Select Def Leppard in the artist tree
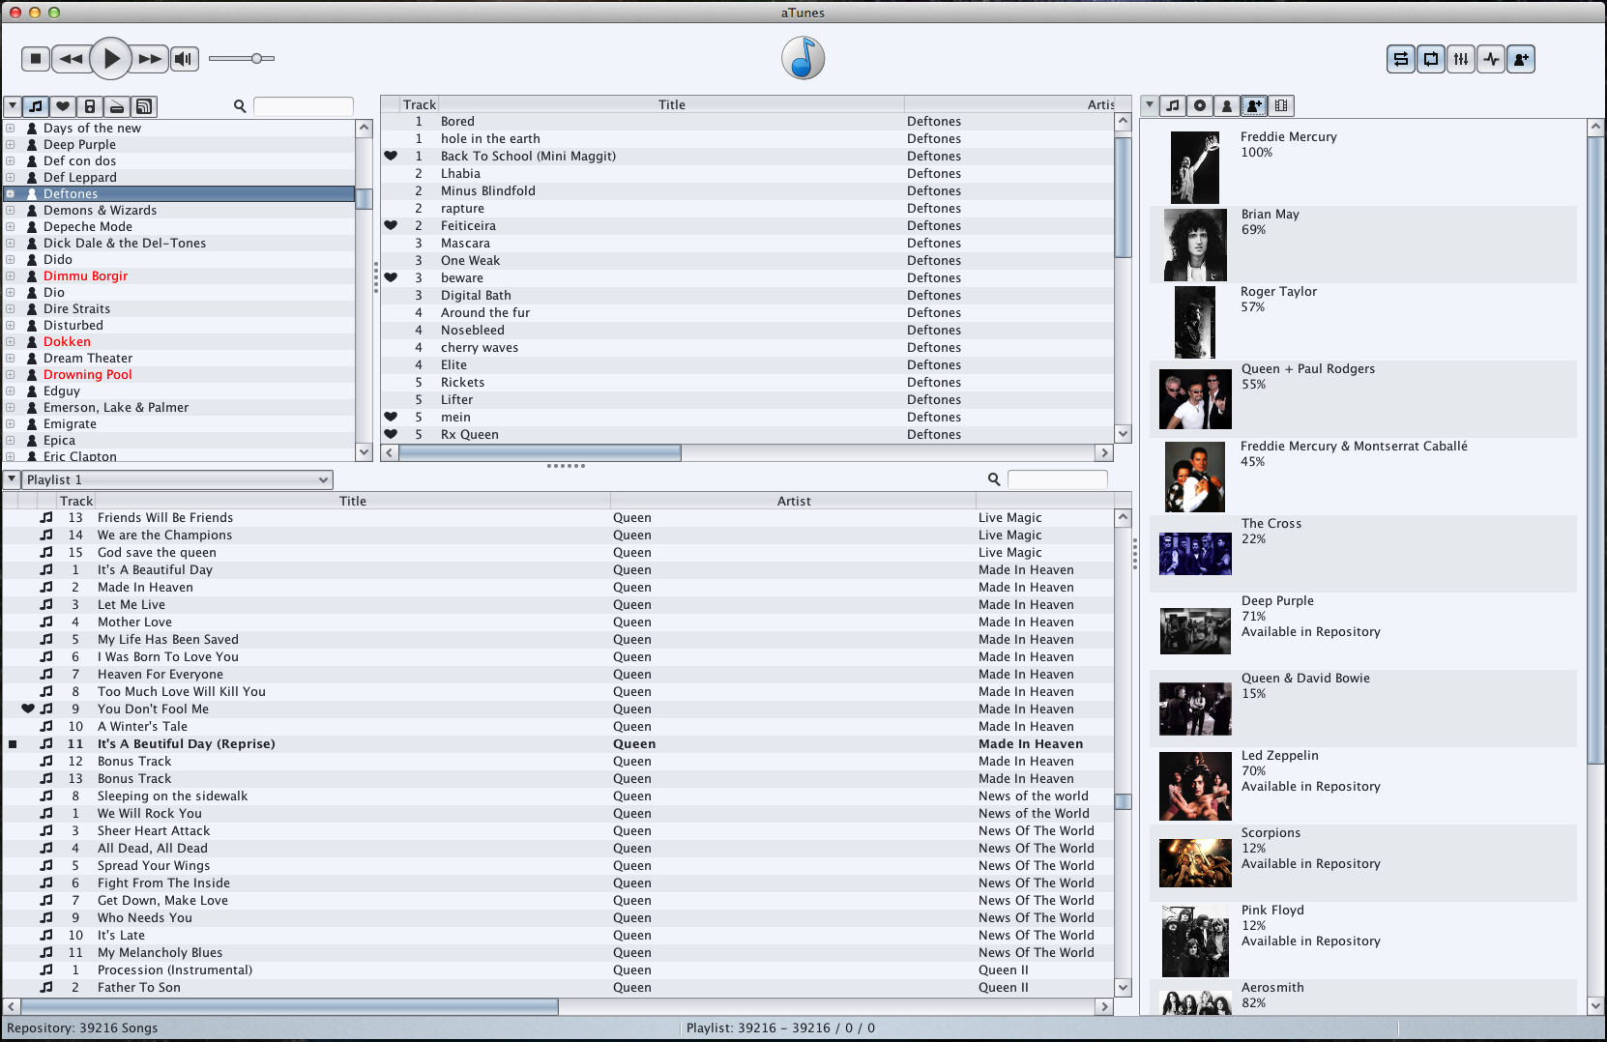 click(79, 178)
